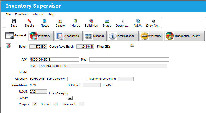Open the File menu
The image size is (206, 113).
8,14
